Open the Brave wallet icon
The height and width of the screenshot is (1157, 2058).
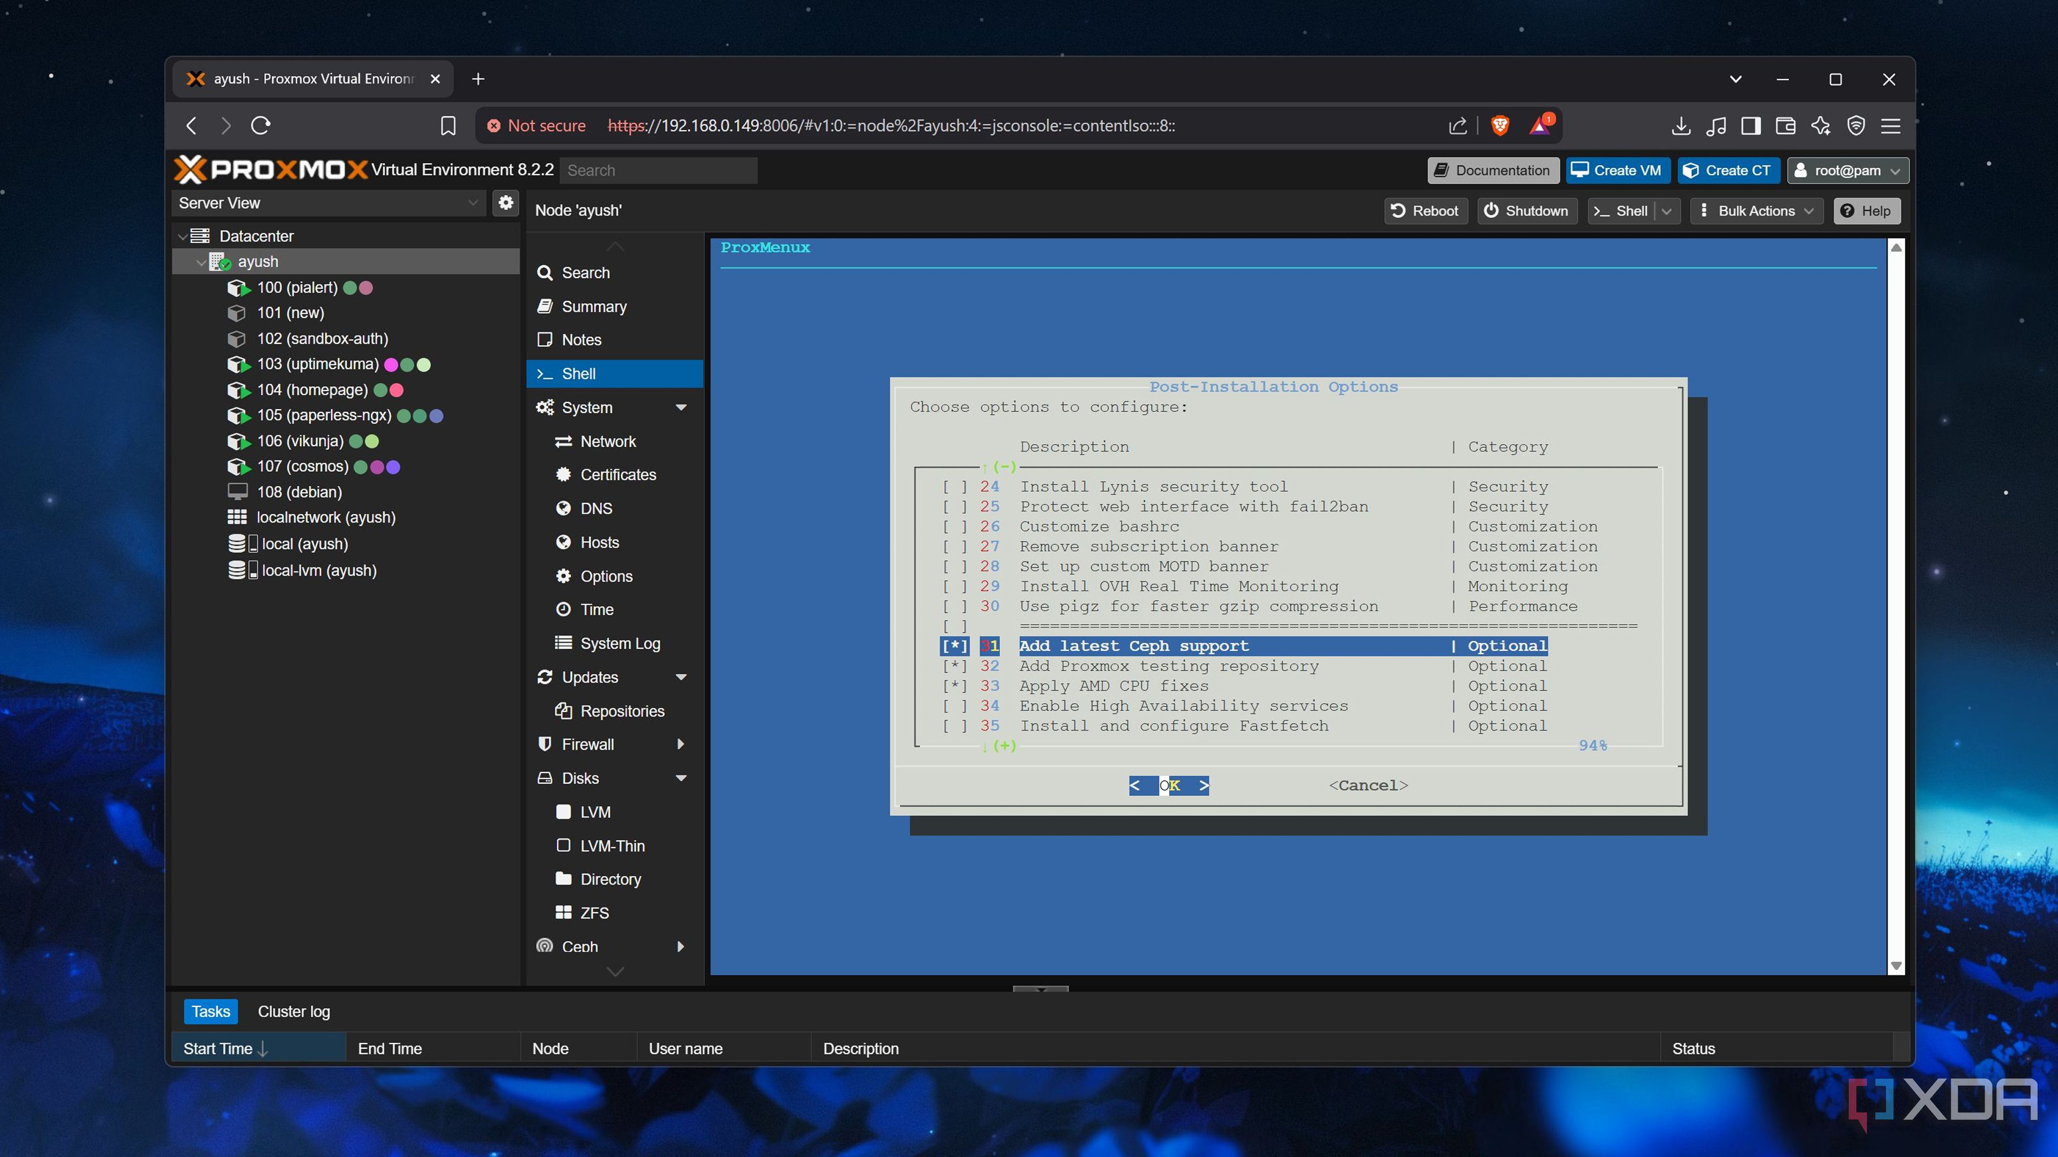click(x=1786, y=125)
